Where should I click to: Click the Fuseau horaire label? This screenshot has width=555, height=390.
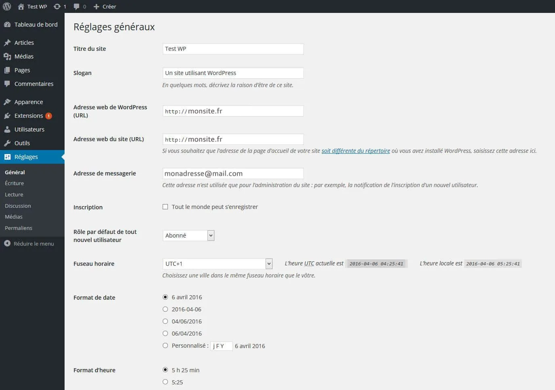(x=94, y=264)
